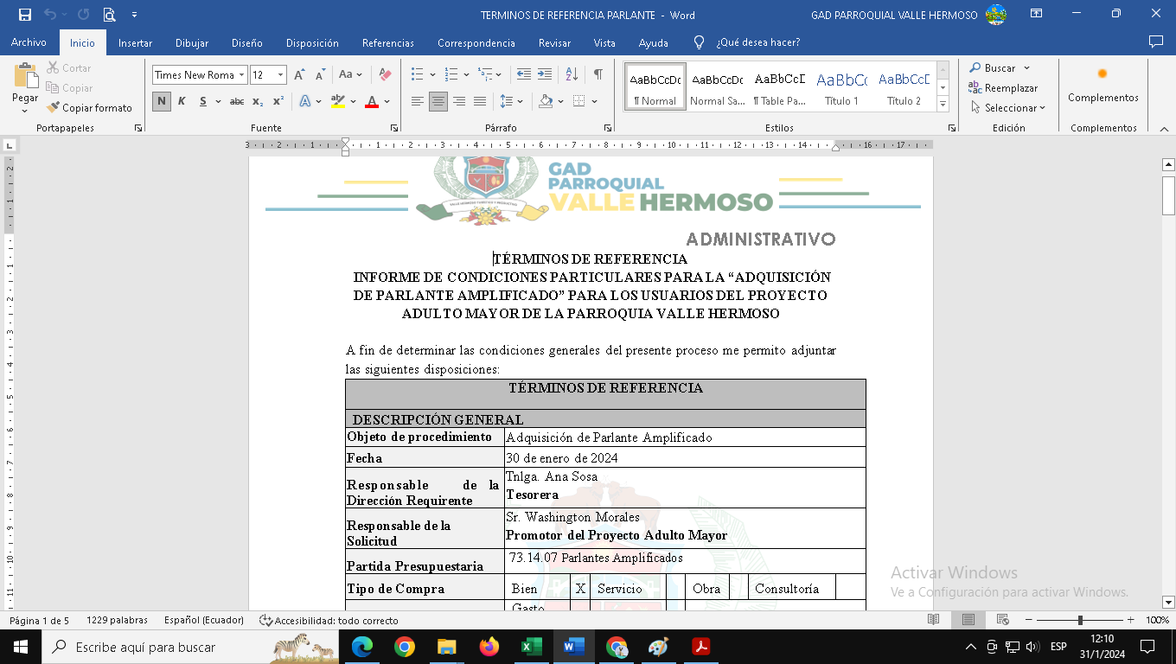
Task: Click the Save icon in title bar
Action: tap(24, 15)
